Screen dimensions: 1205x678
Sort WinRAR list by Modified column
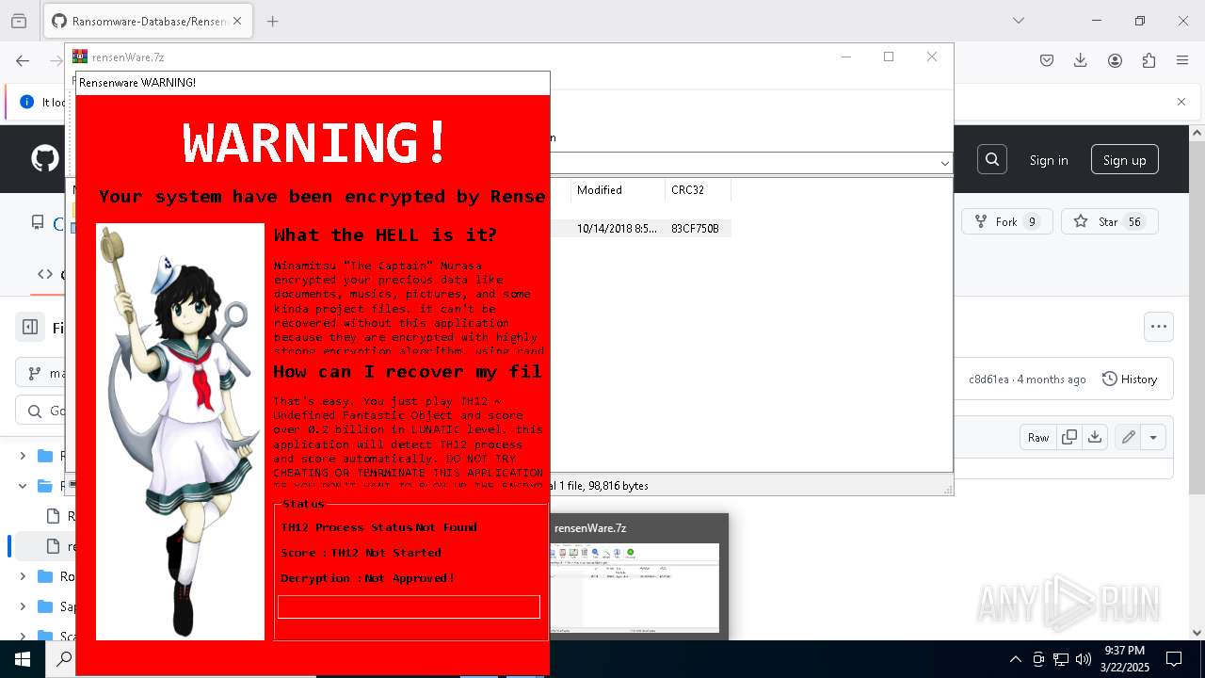[x=618, y=190]
